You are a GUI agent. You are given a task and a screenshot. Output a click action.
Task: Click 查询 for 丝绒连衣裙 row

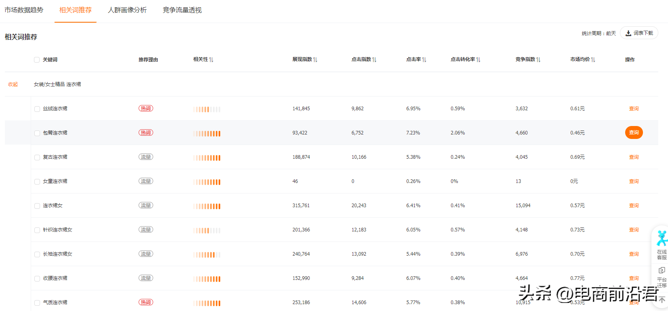tap(634, 109)
